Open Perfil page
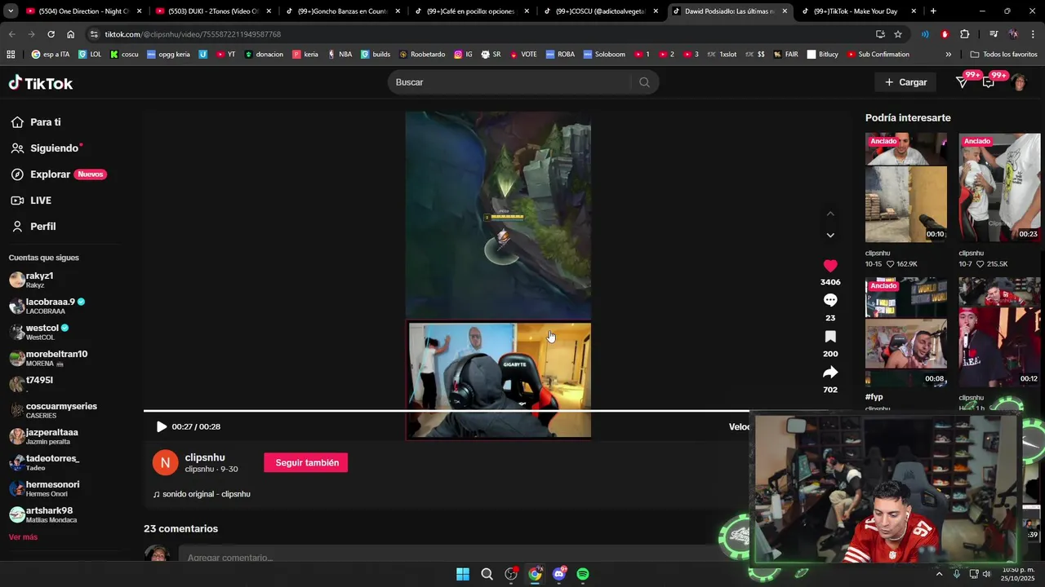Image resolution: width=1045 pixels, height=587 pixels. [33, 227]
